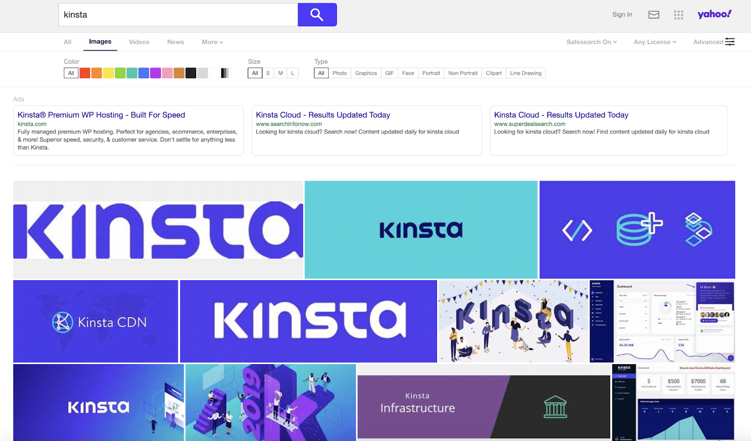This screenshot has width=751, height=441.
Task: Open the Kinsta CDN image result
Action: 96,321
